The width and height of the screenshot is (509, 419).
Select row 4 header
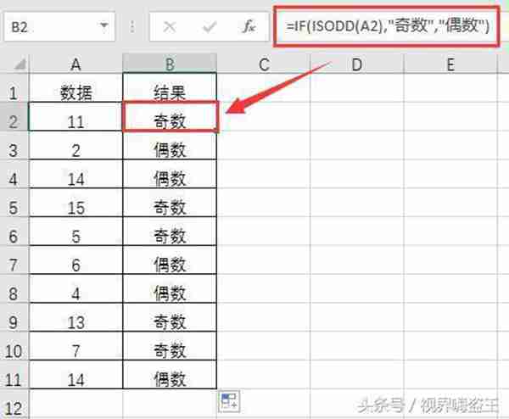[14, 174]
